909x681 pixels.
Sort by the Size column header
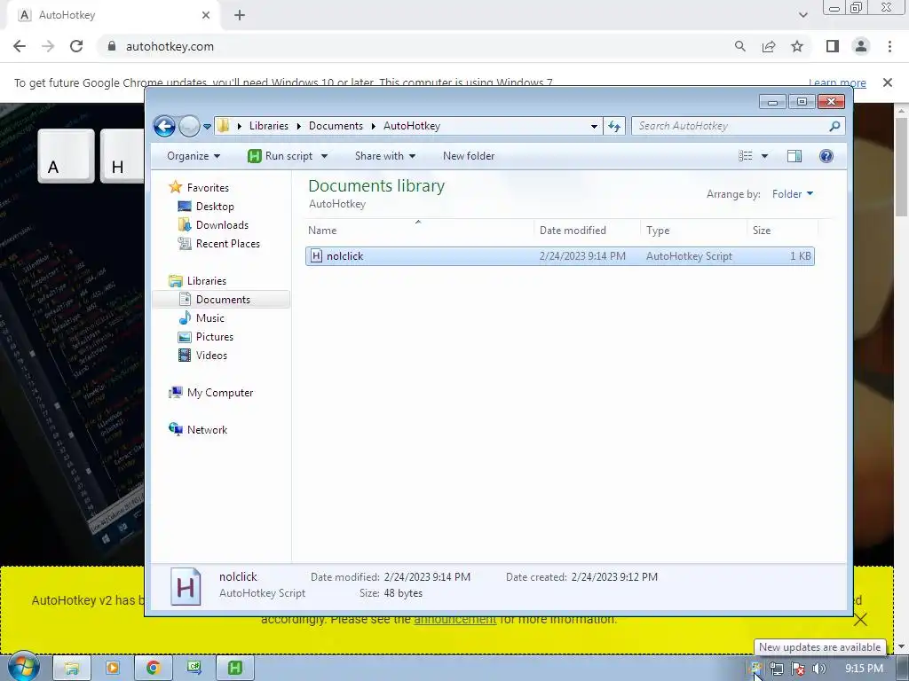tap(783, 230)
